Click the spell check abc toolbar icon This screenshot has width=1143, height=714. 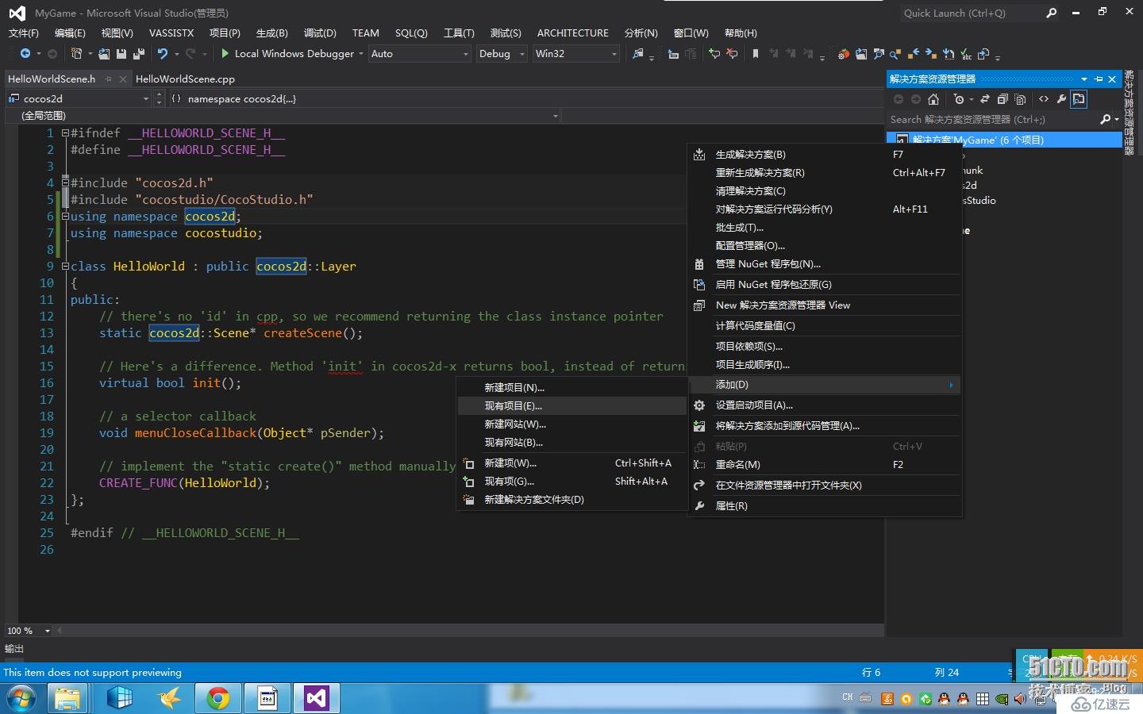pos(966,53)
